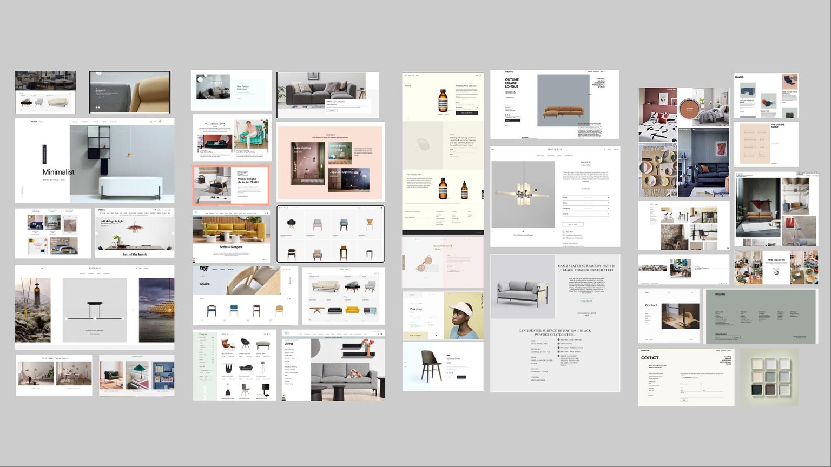Select the blog page with man on green sofa
The height and width of the screenshot is (467, 831).
tap(232, 137)
